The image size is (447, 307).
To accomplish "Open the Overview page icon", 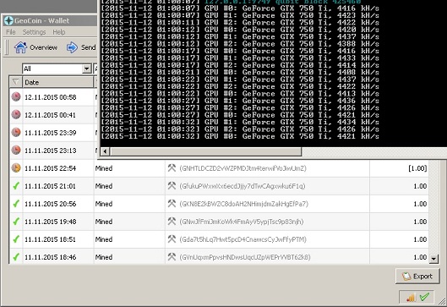I will pos(20,47).
